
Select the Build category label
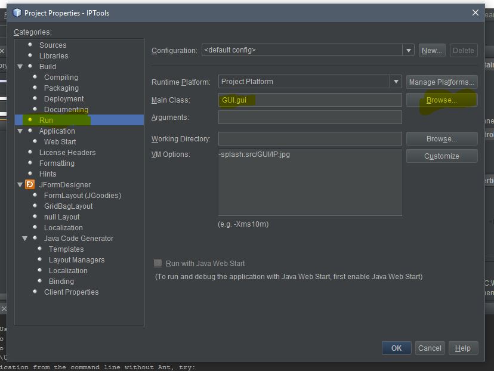point(48,66)
